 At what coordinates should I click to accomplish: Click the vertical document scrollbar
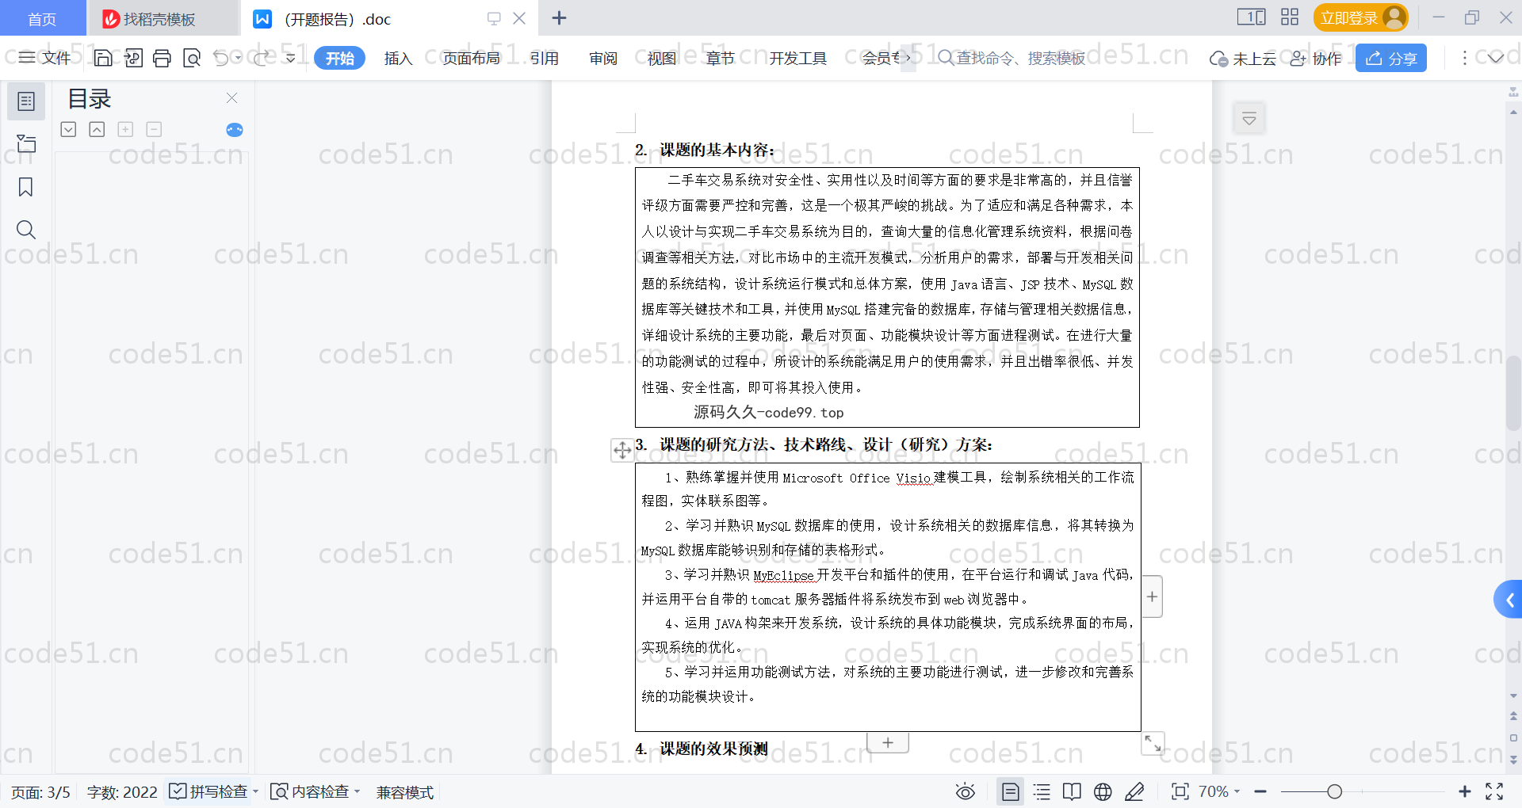1513,394
